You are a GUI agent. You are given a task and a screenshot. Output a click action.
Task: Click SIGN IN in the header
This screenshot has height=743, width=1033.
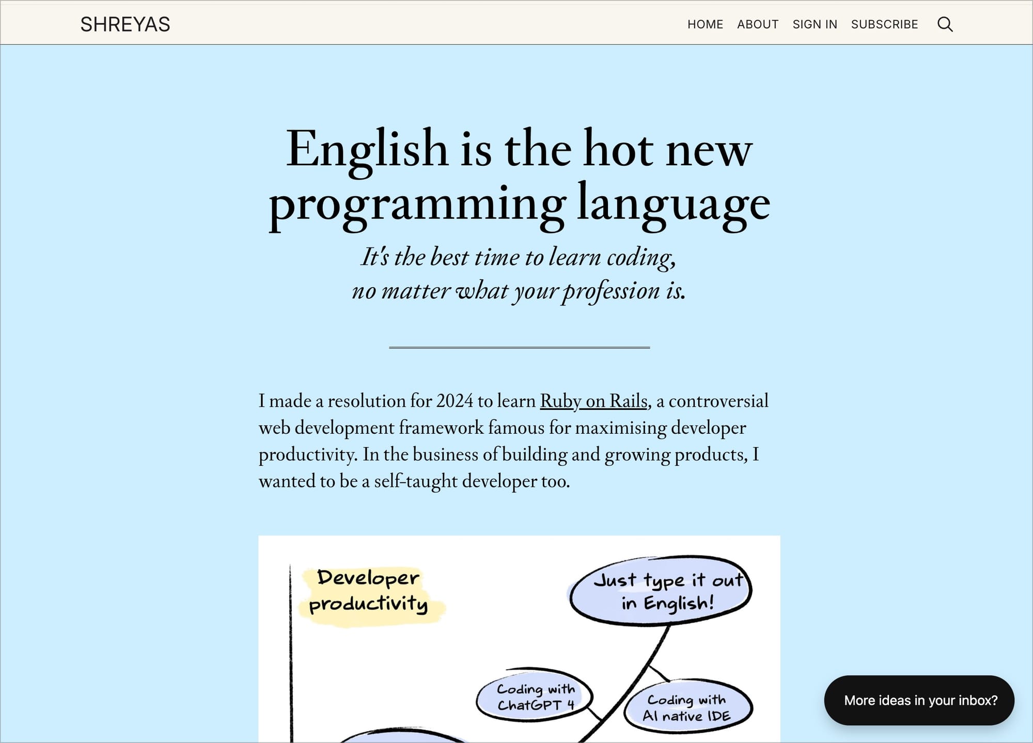(x=815, y=24)
